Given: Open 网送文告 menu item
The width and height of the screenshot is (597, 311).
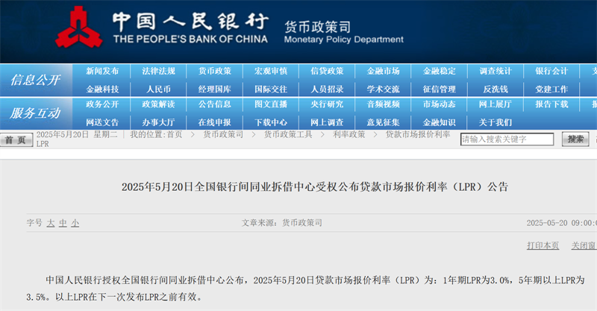Looking at the screenshot, I should (x=102, y=122).
